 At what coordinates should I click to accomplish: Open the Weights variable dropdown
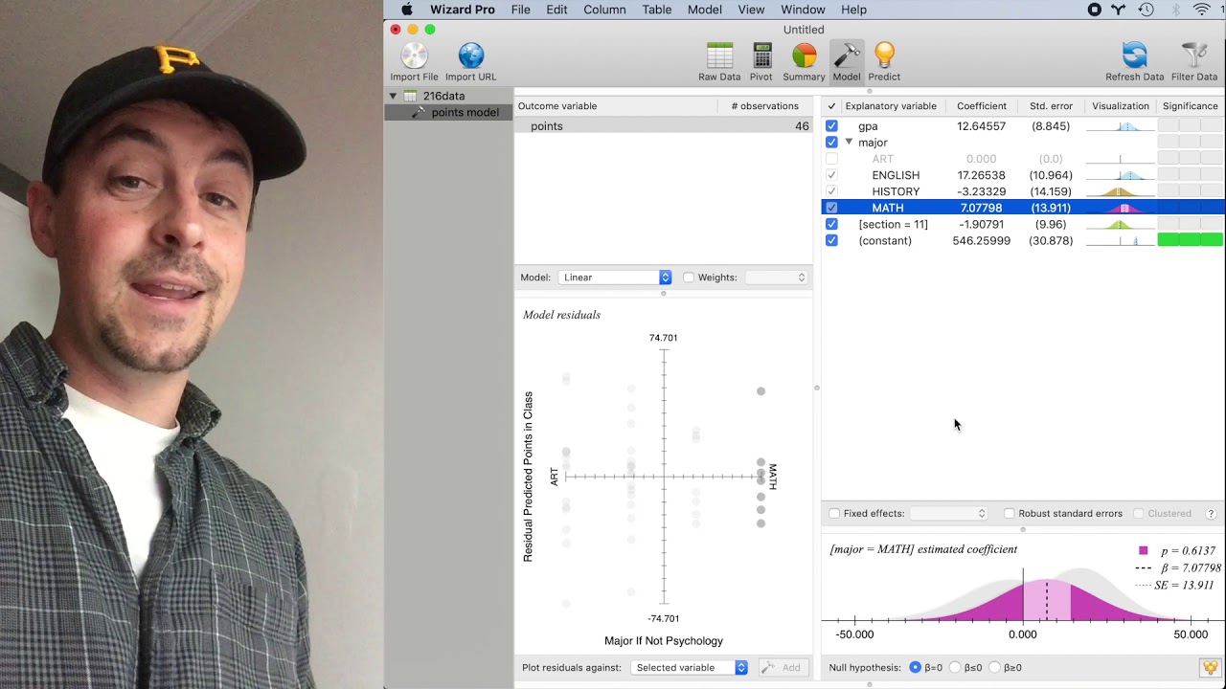777,278
